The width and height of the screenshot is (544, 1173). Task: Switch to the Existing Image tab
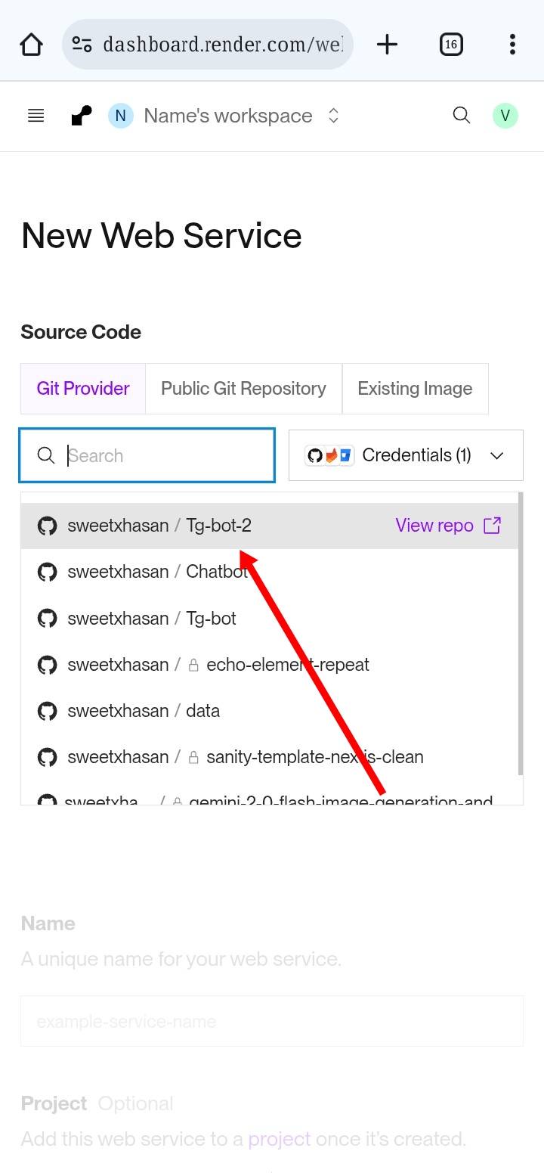coord(415,389)
